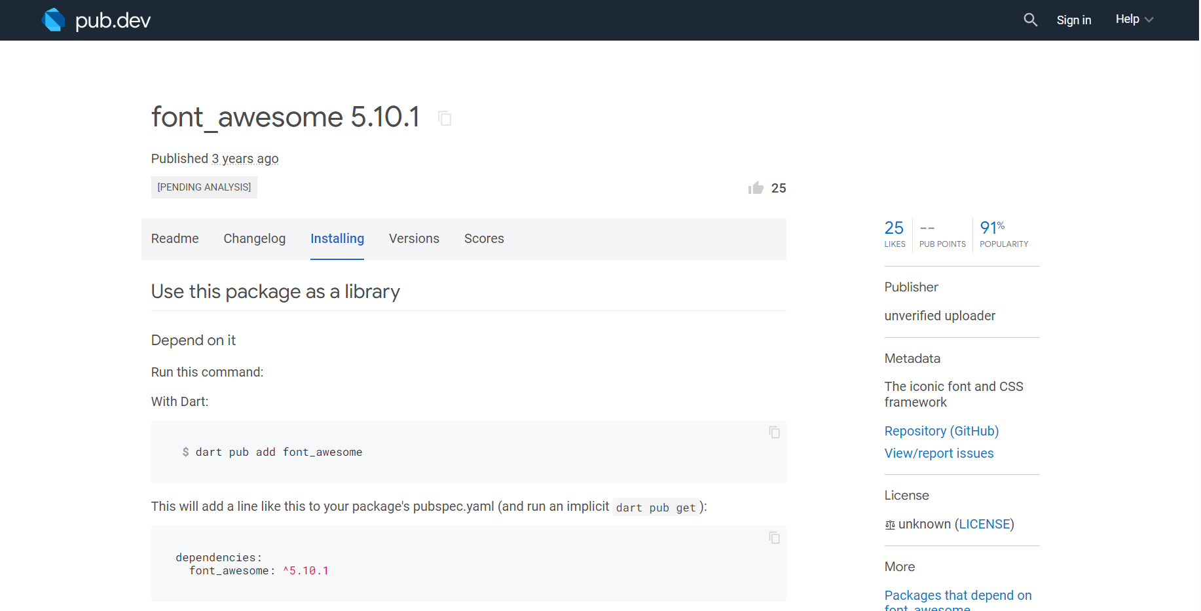Click the ^5.10.1 version constraint text
1201x611 pixels.
tap(306, 570)
